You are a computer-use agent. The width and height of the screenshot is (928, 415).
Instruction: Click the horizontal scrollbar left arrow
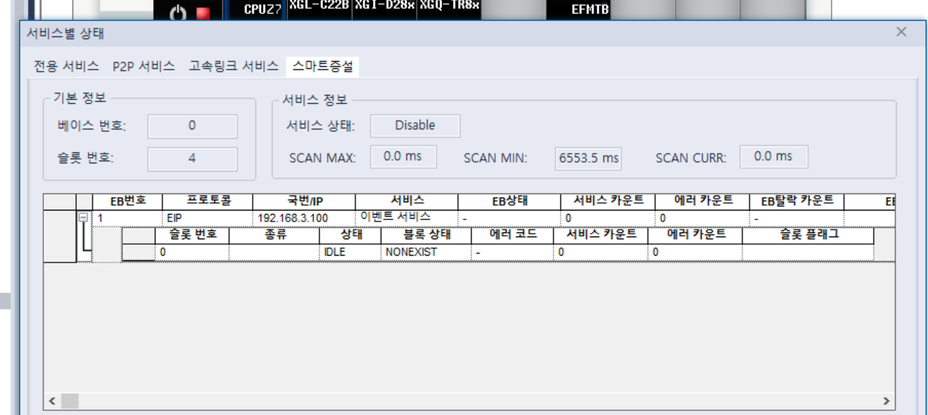53,401
